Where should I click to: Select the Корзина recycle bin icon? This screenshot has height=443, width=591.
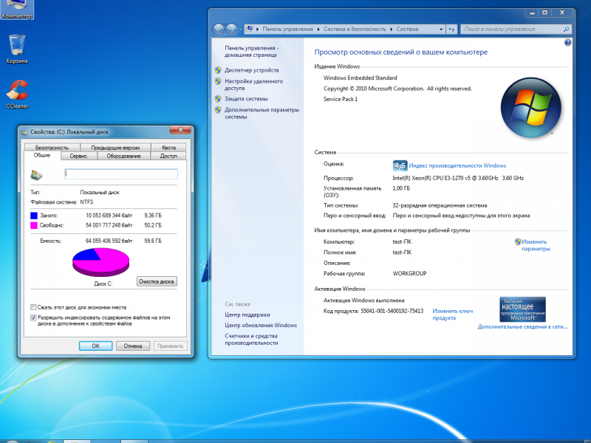(17, 49)
